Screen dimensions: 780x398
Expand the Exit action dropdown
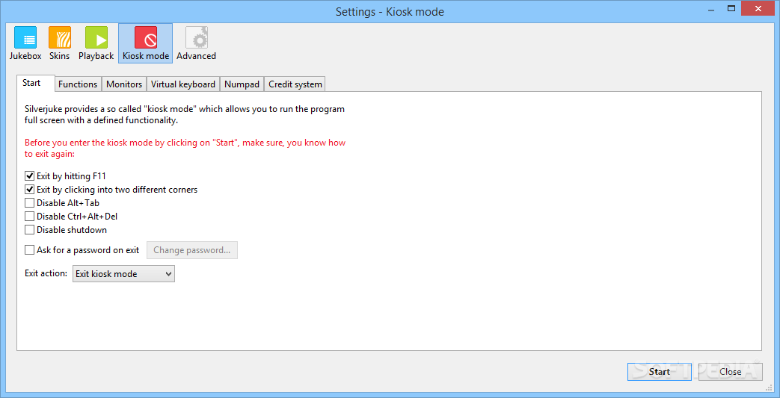pos(123,274)
